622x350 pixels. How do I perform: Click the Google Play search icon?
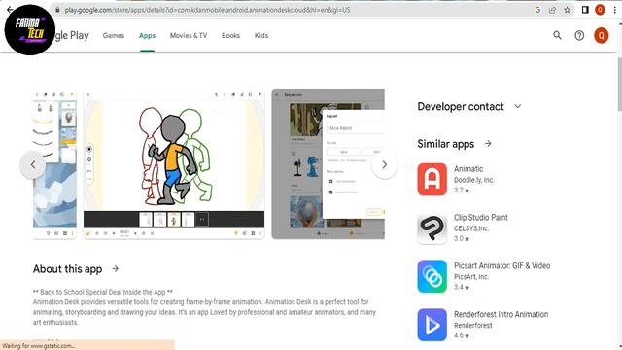[x=557, y=35]
